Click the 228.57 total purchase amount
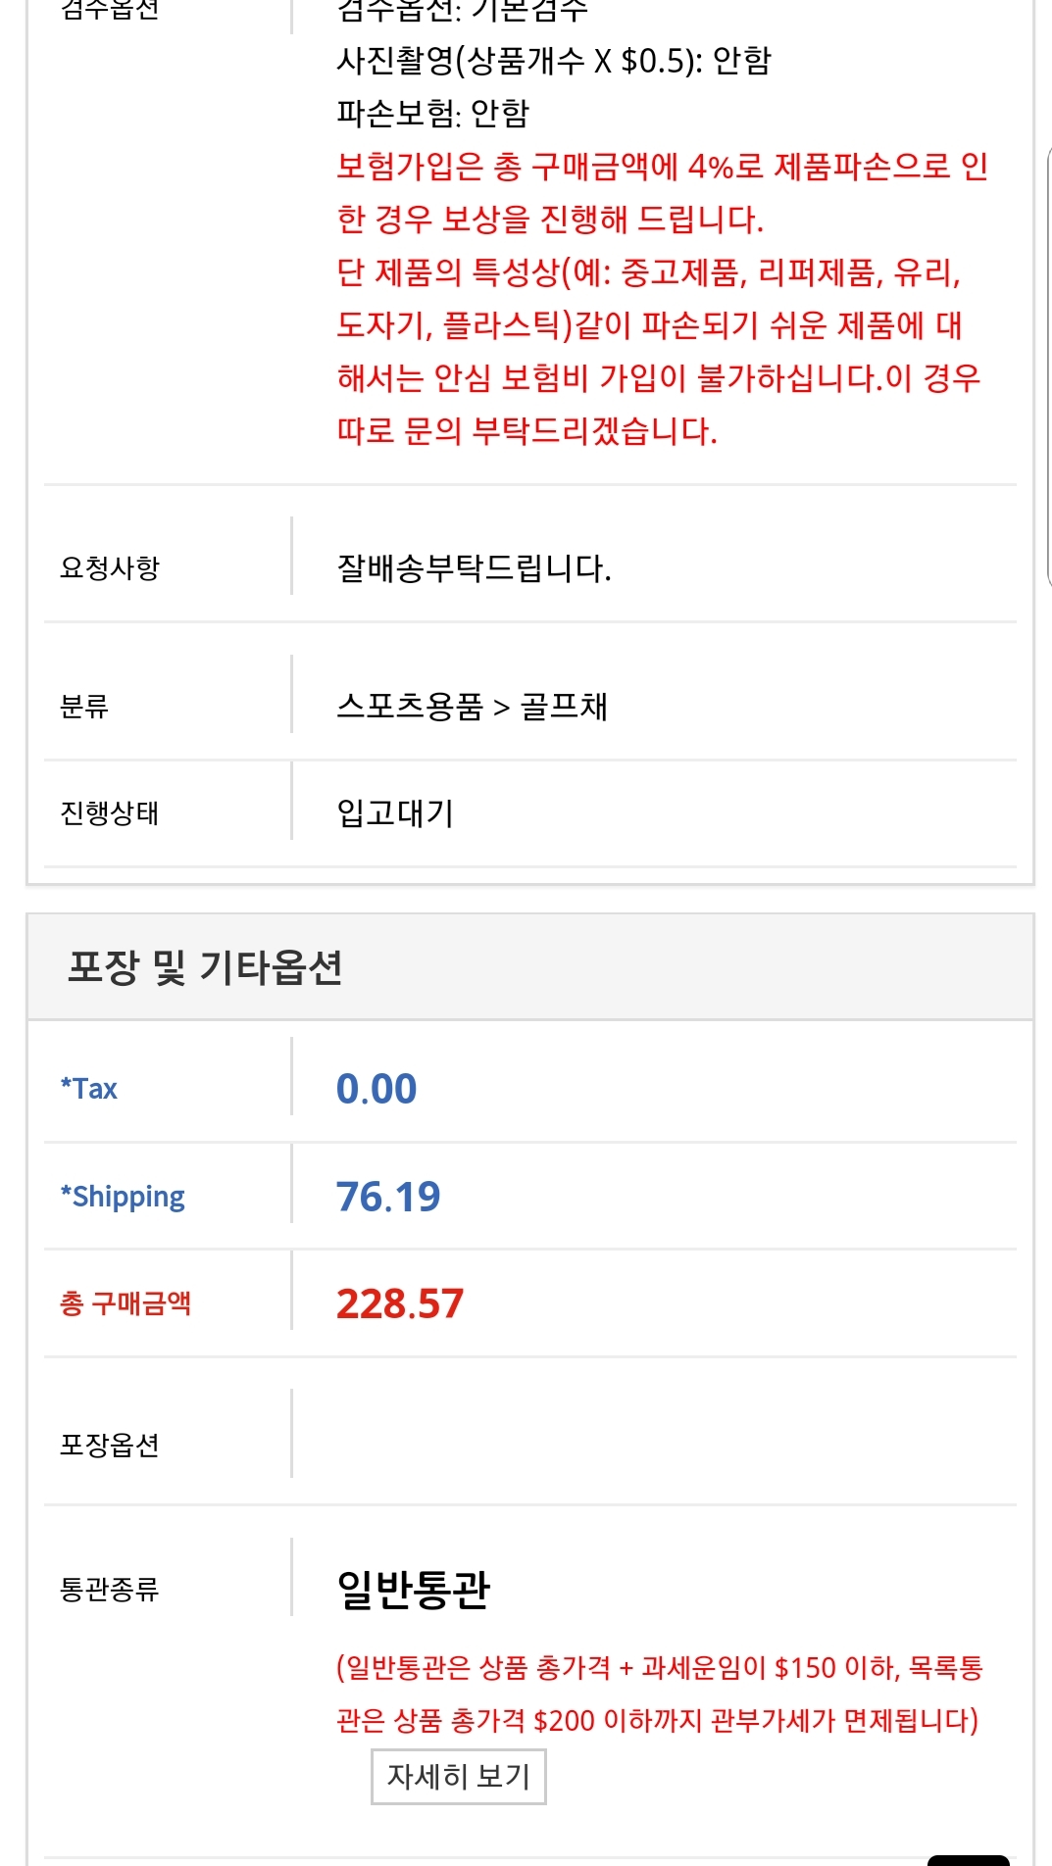 (399, 1303)
